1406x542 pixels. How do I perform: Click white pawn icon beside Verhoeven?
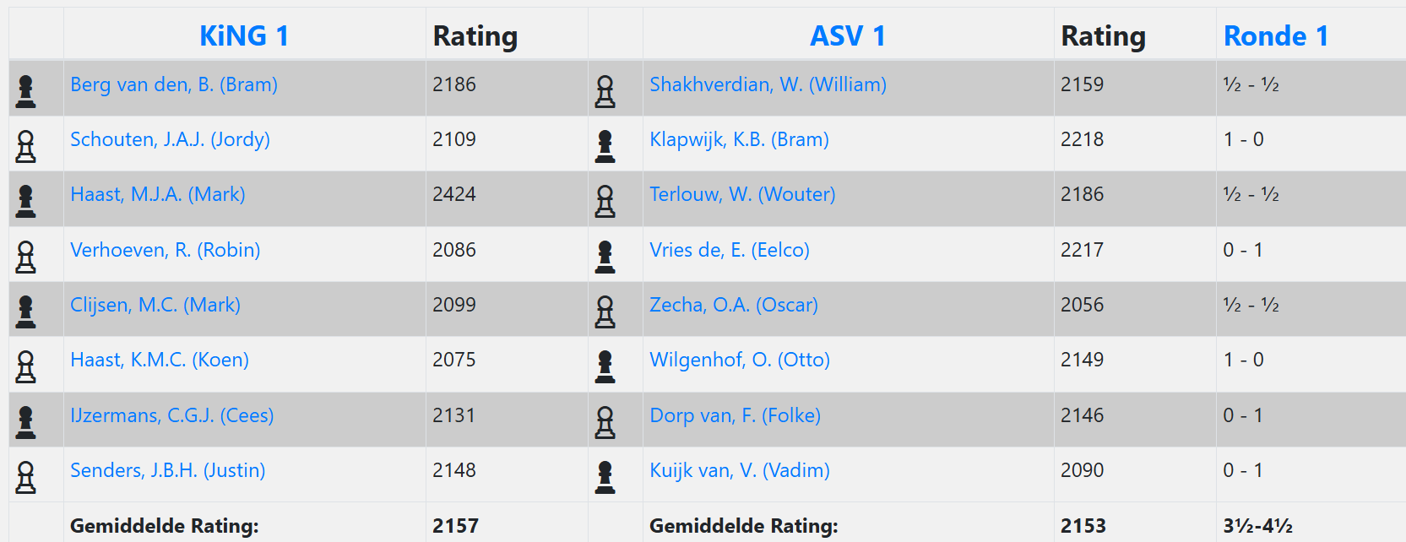point(26,257)
